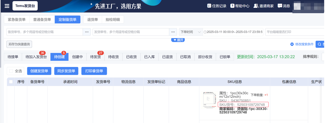Tick the 全选 select-all checkbox
325x123 pixels.
(x=11, y=71)
